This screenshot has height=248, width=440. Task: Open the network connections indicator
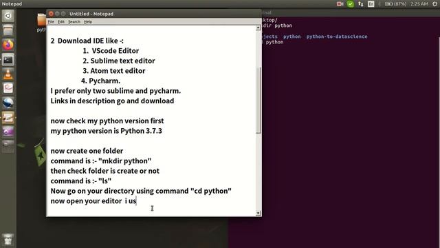[x=360, y=4]
